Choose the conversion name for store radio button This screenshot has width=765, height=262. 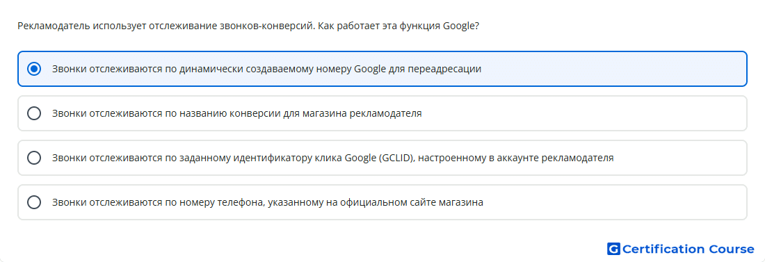point(34,113)
